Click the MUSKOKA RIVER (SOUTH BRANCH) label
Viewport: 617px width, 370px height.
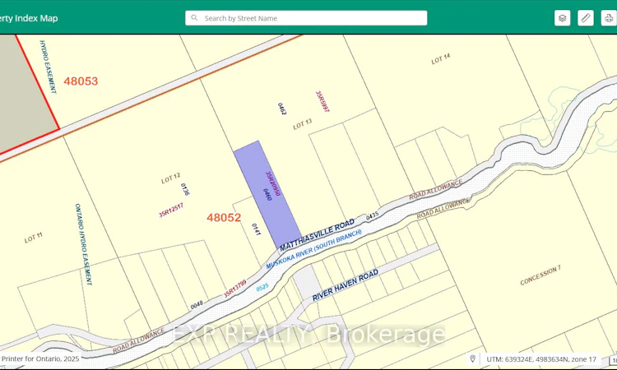pos(313,249)
